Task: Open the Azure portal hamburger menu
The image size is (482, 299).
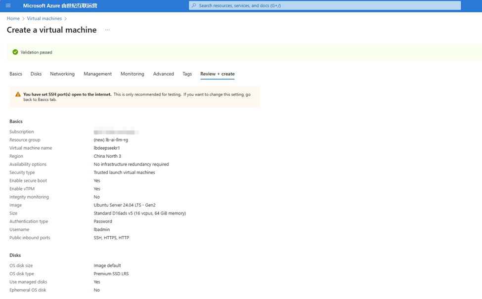Action: (x=8, y=5)
